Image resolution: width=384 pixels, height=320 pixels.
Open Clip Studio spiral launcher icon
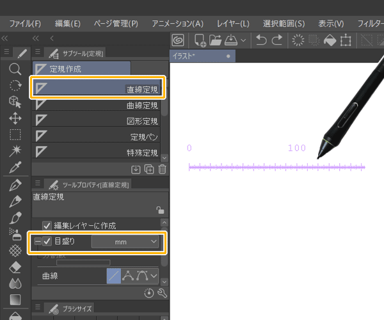pyautogui.click(x=178, y=40)
